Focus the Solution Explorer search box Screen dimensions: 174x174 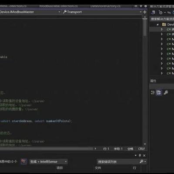162,19
